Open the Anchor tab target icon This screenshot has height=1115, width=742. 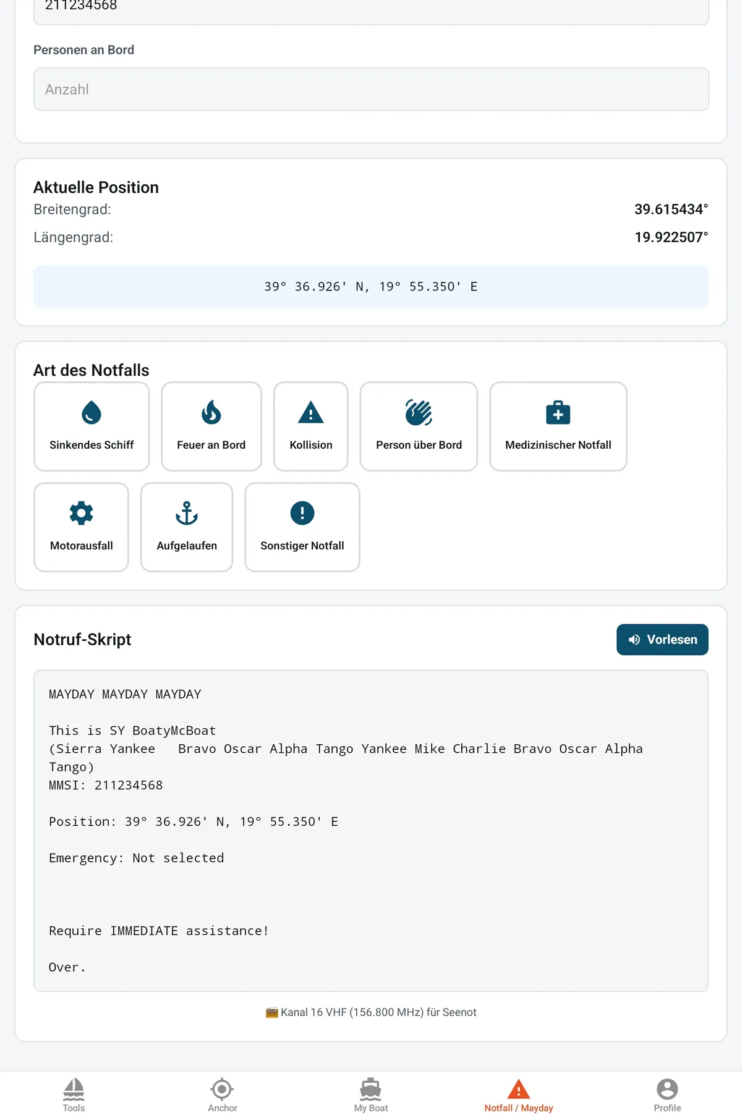pos(222,1088)
